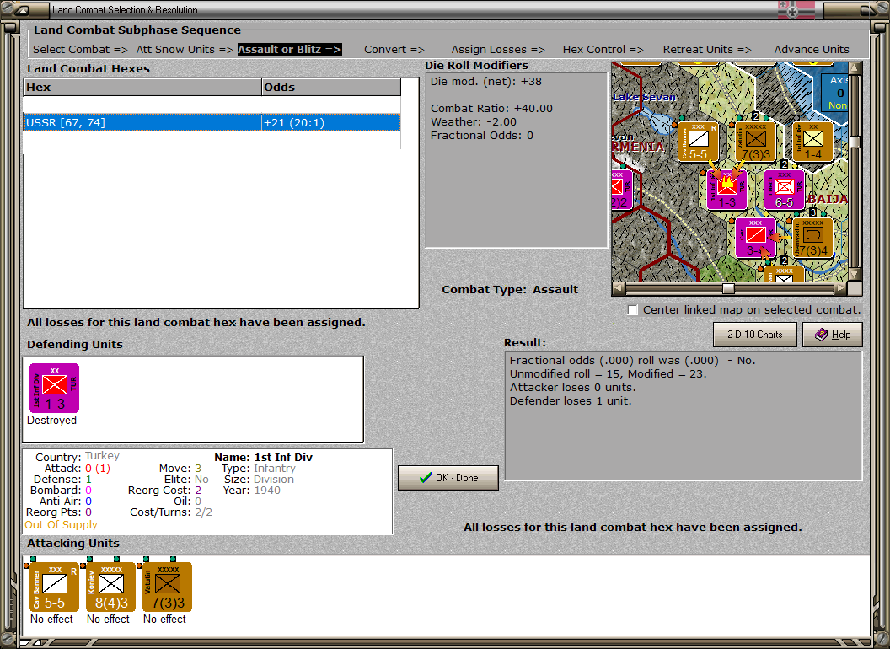Viewport: 890px width, 649px height.
Task: Select the Koniev 8(4)3 attacking unit
Action: tap(110, 587)
